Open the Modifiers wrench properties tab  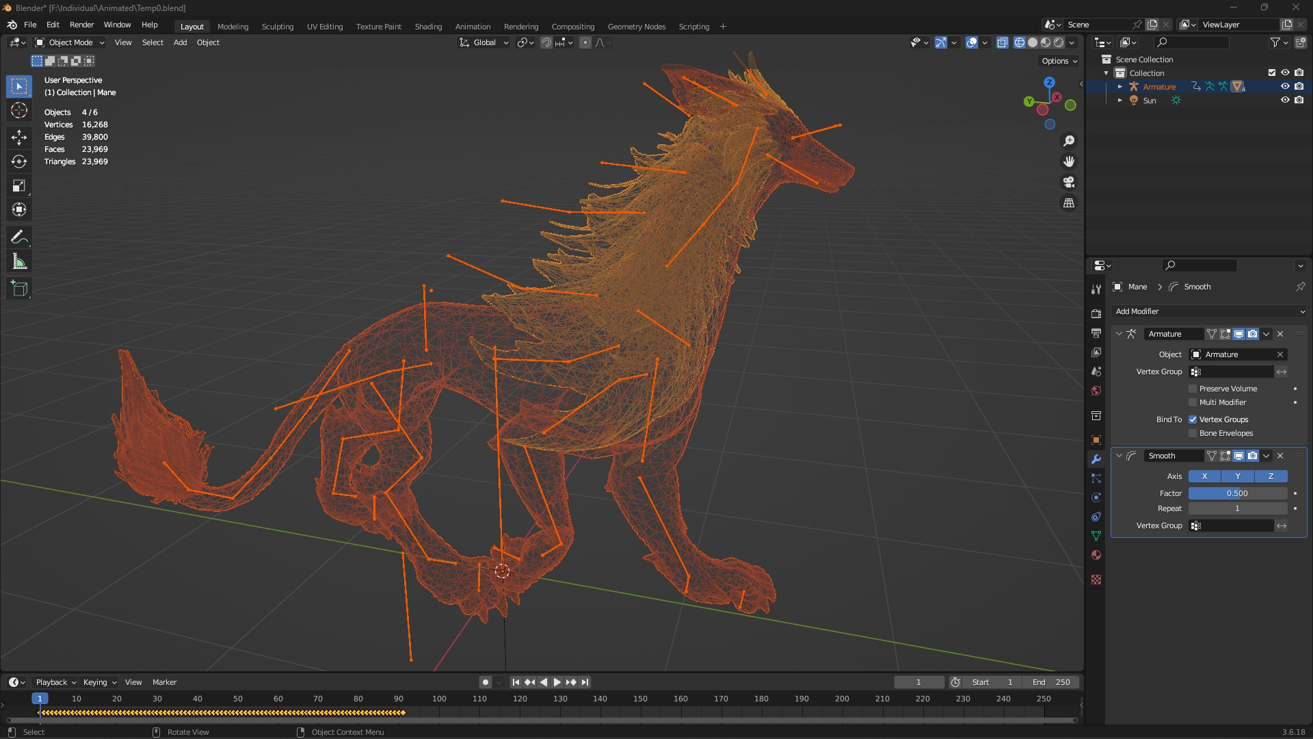[1096, 459]
